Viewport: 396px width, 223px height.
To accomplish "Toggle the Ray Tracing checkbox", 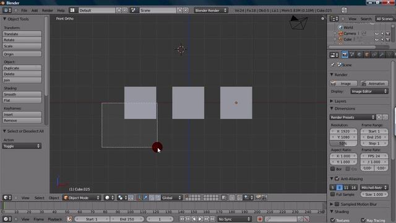I will 363,220.
